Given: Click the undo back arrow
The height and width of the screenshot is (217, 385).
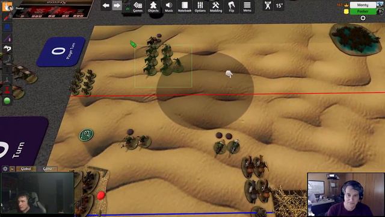Looking at the screenshot, I should (x=106, y=5).
